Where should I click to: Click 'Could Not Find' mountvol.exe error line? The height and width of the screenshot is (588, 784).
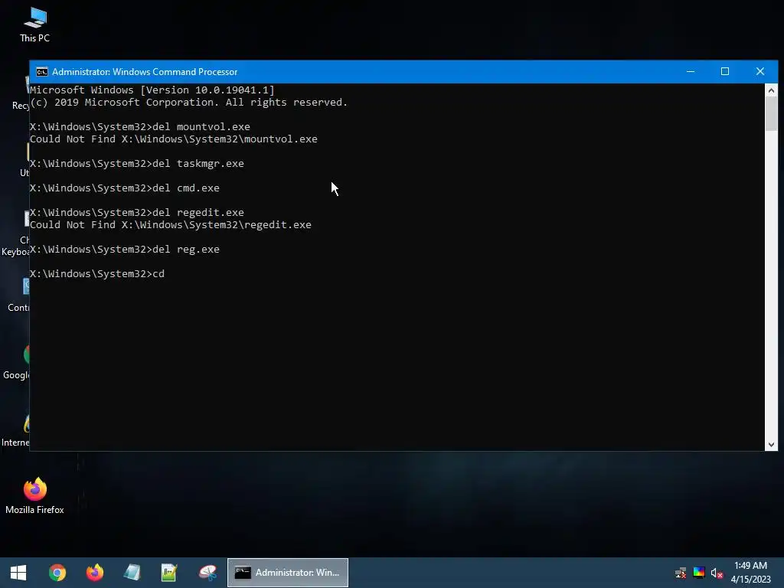[x=174, y=139]
